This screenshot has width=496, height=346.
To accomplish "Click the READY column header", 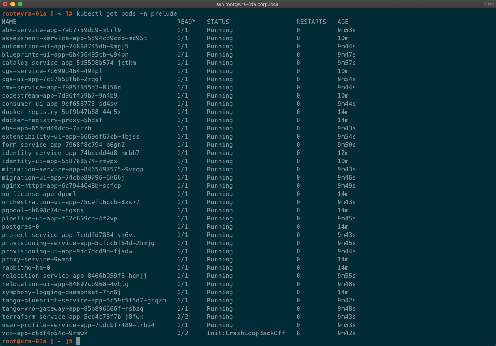I will [x=186, y=22].
